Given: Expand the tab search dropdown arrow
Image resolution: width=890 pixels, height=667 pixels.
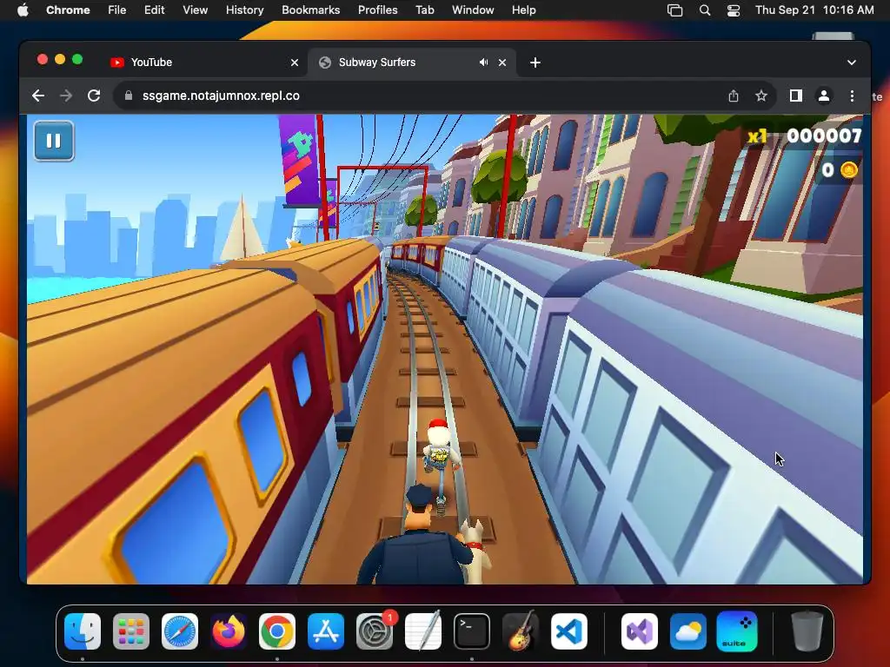Looking at the screenshot, I should [851, 63].
